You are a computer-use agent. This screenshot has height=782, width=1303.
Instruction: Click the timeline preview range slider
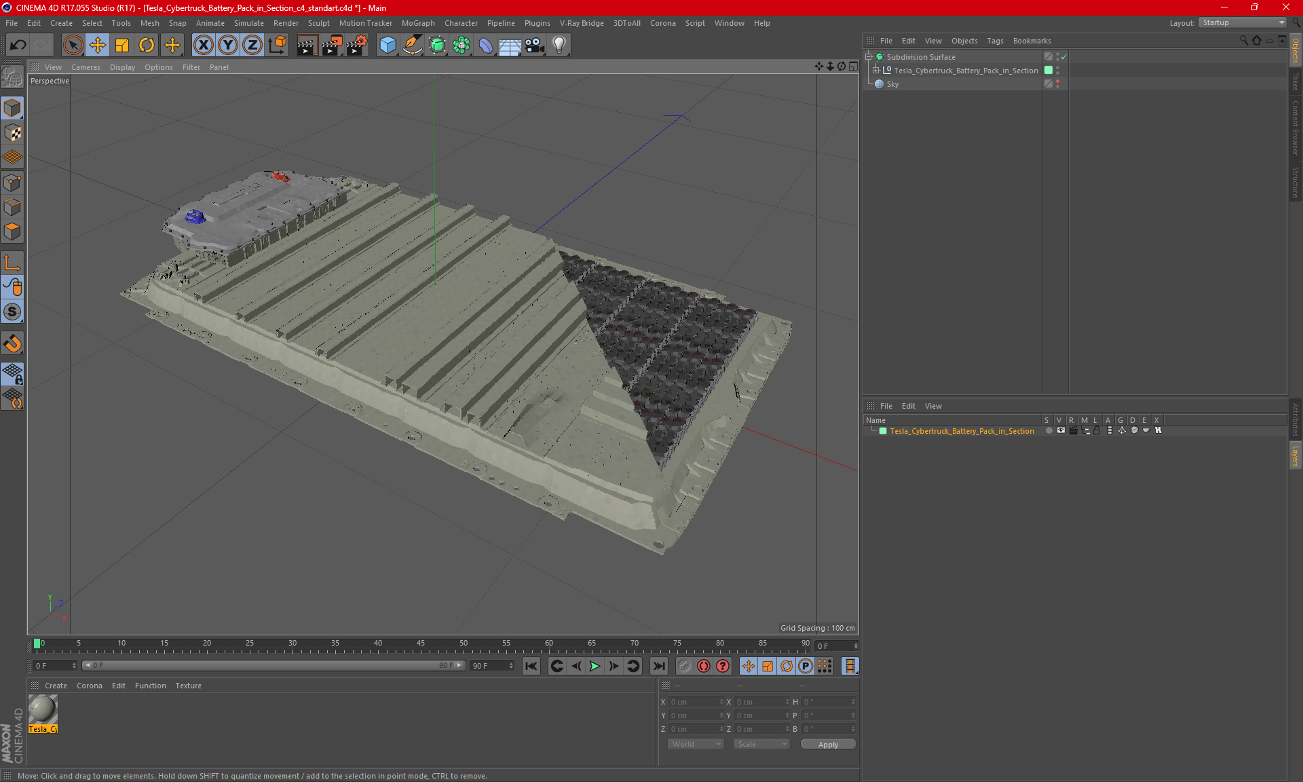[x=274, y=665]
